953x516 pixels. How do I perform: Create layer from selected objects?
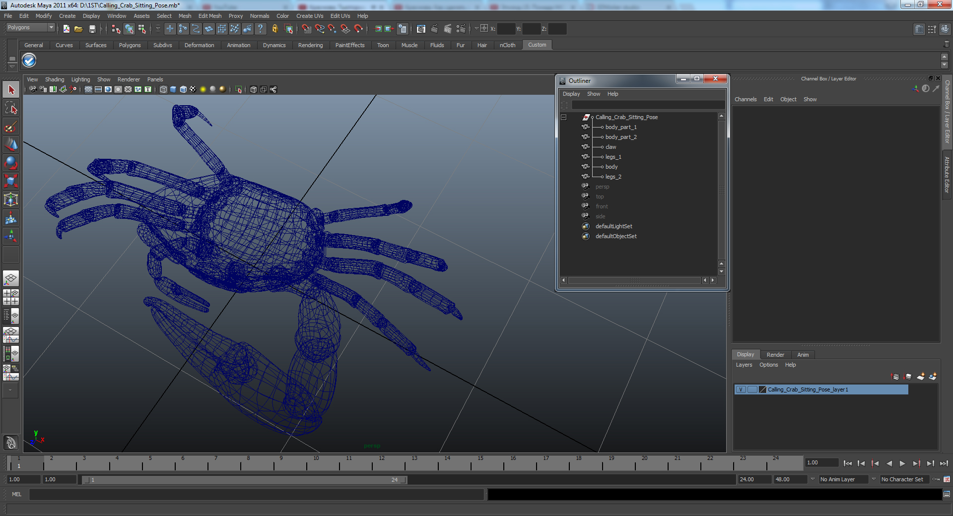pyautogui.click(x=933, y=377)
